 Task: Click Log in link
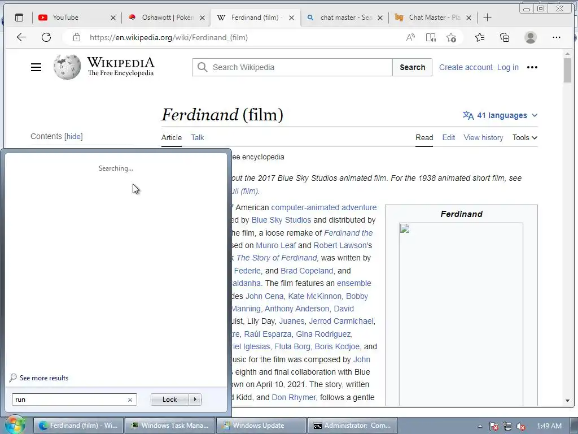click(x=507, y=67)
